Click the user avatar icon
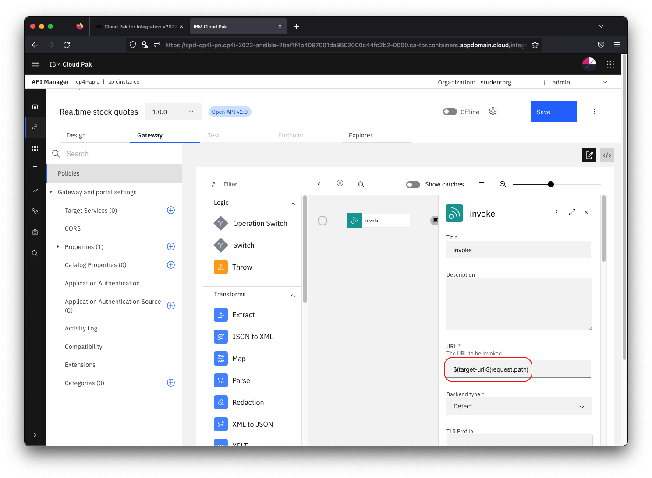Screen dimensions: 652x478 (x=589, y=64)
